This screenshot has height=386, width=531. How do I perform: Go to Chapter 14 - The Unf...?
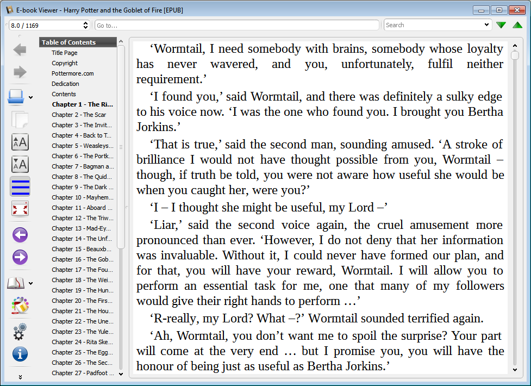click(x=82, y=239)
